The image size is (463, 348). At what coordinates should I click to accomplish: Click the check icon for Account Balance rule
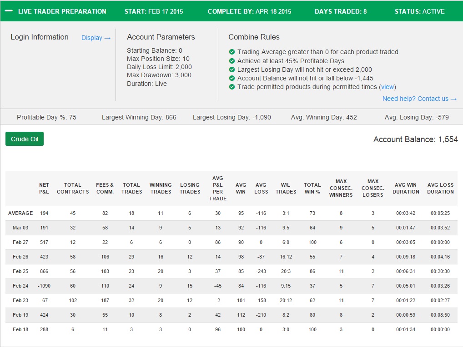(232, 78)
